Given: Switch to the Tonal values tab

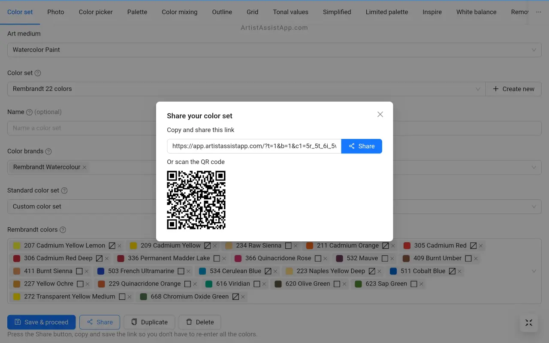Looking at the screenshot, I should (x=291, y=12).
